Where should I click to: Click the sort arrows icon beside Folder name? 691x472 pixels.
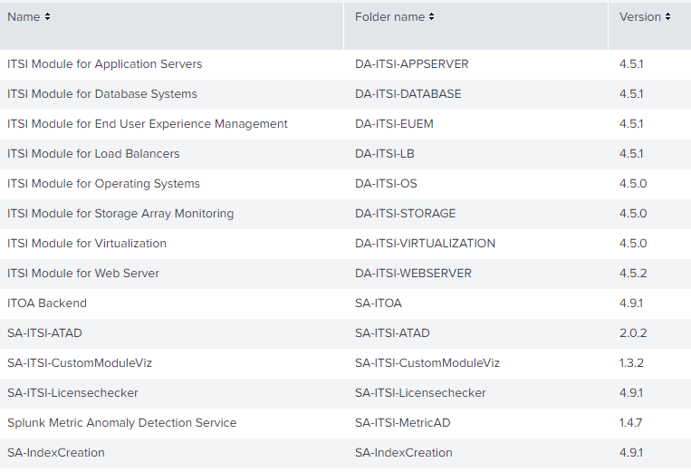tap(431, 16)
